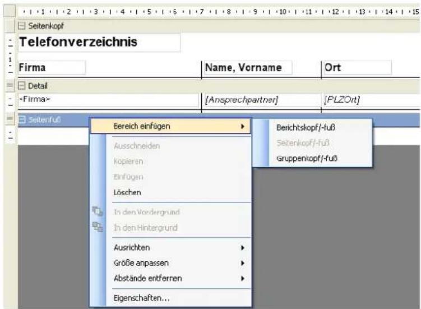This screenshot has height=309, width=421.
Task: Choose In den Hintergrund menu entry
Action: [146, 228]
